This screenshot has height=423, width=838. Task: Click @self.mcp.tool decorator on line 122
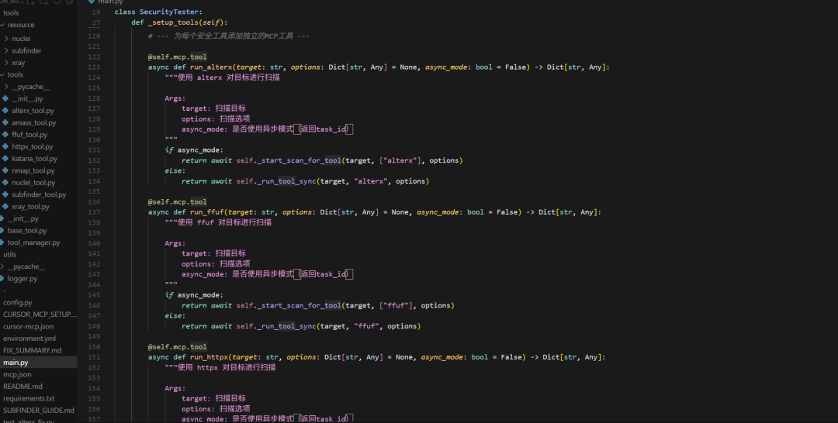pyautogui.click(x=178, y=57)
